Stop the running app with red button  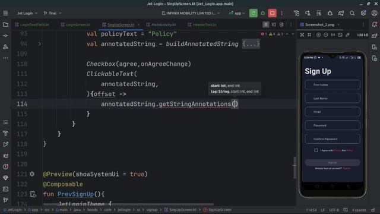pos(272,13)
